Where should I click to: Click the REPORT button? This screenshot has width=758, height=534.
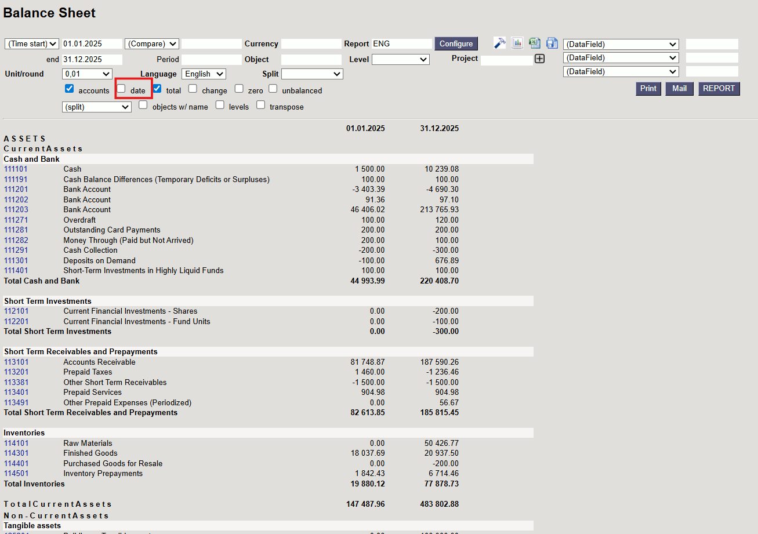tap(719, 89)
